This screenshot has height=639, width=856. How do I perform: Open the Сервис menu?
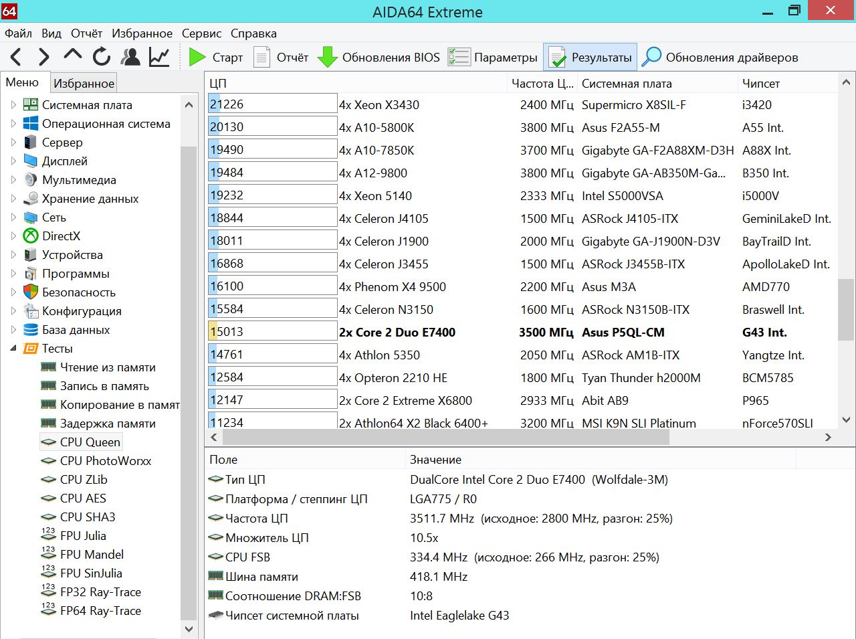[x=201, y=33]
